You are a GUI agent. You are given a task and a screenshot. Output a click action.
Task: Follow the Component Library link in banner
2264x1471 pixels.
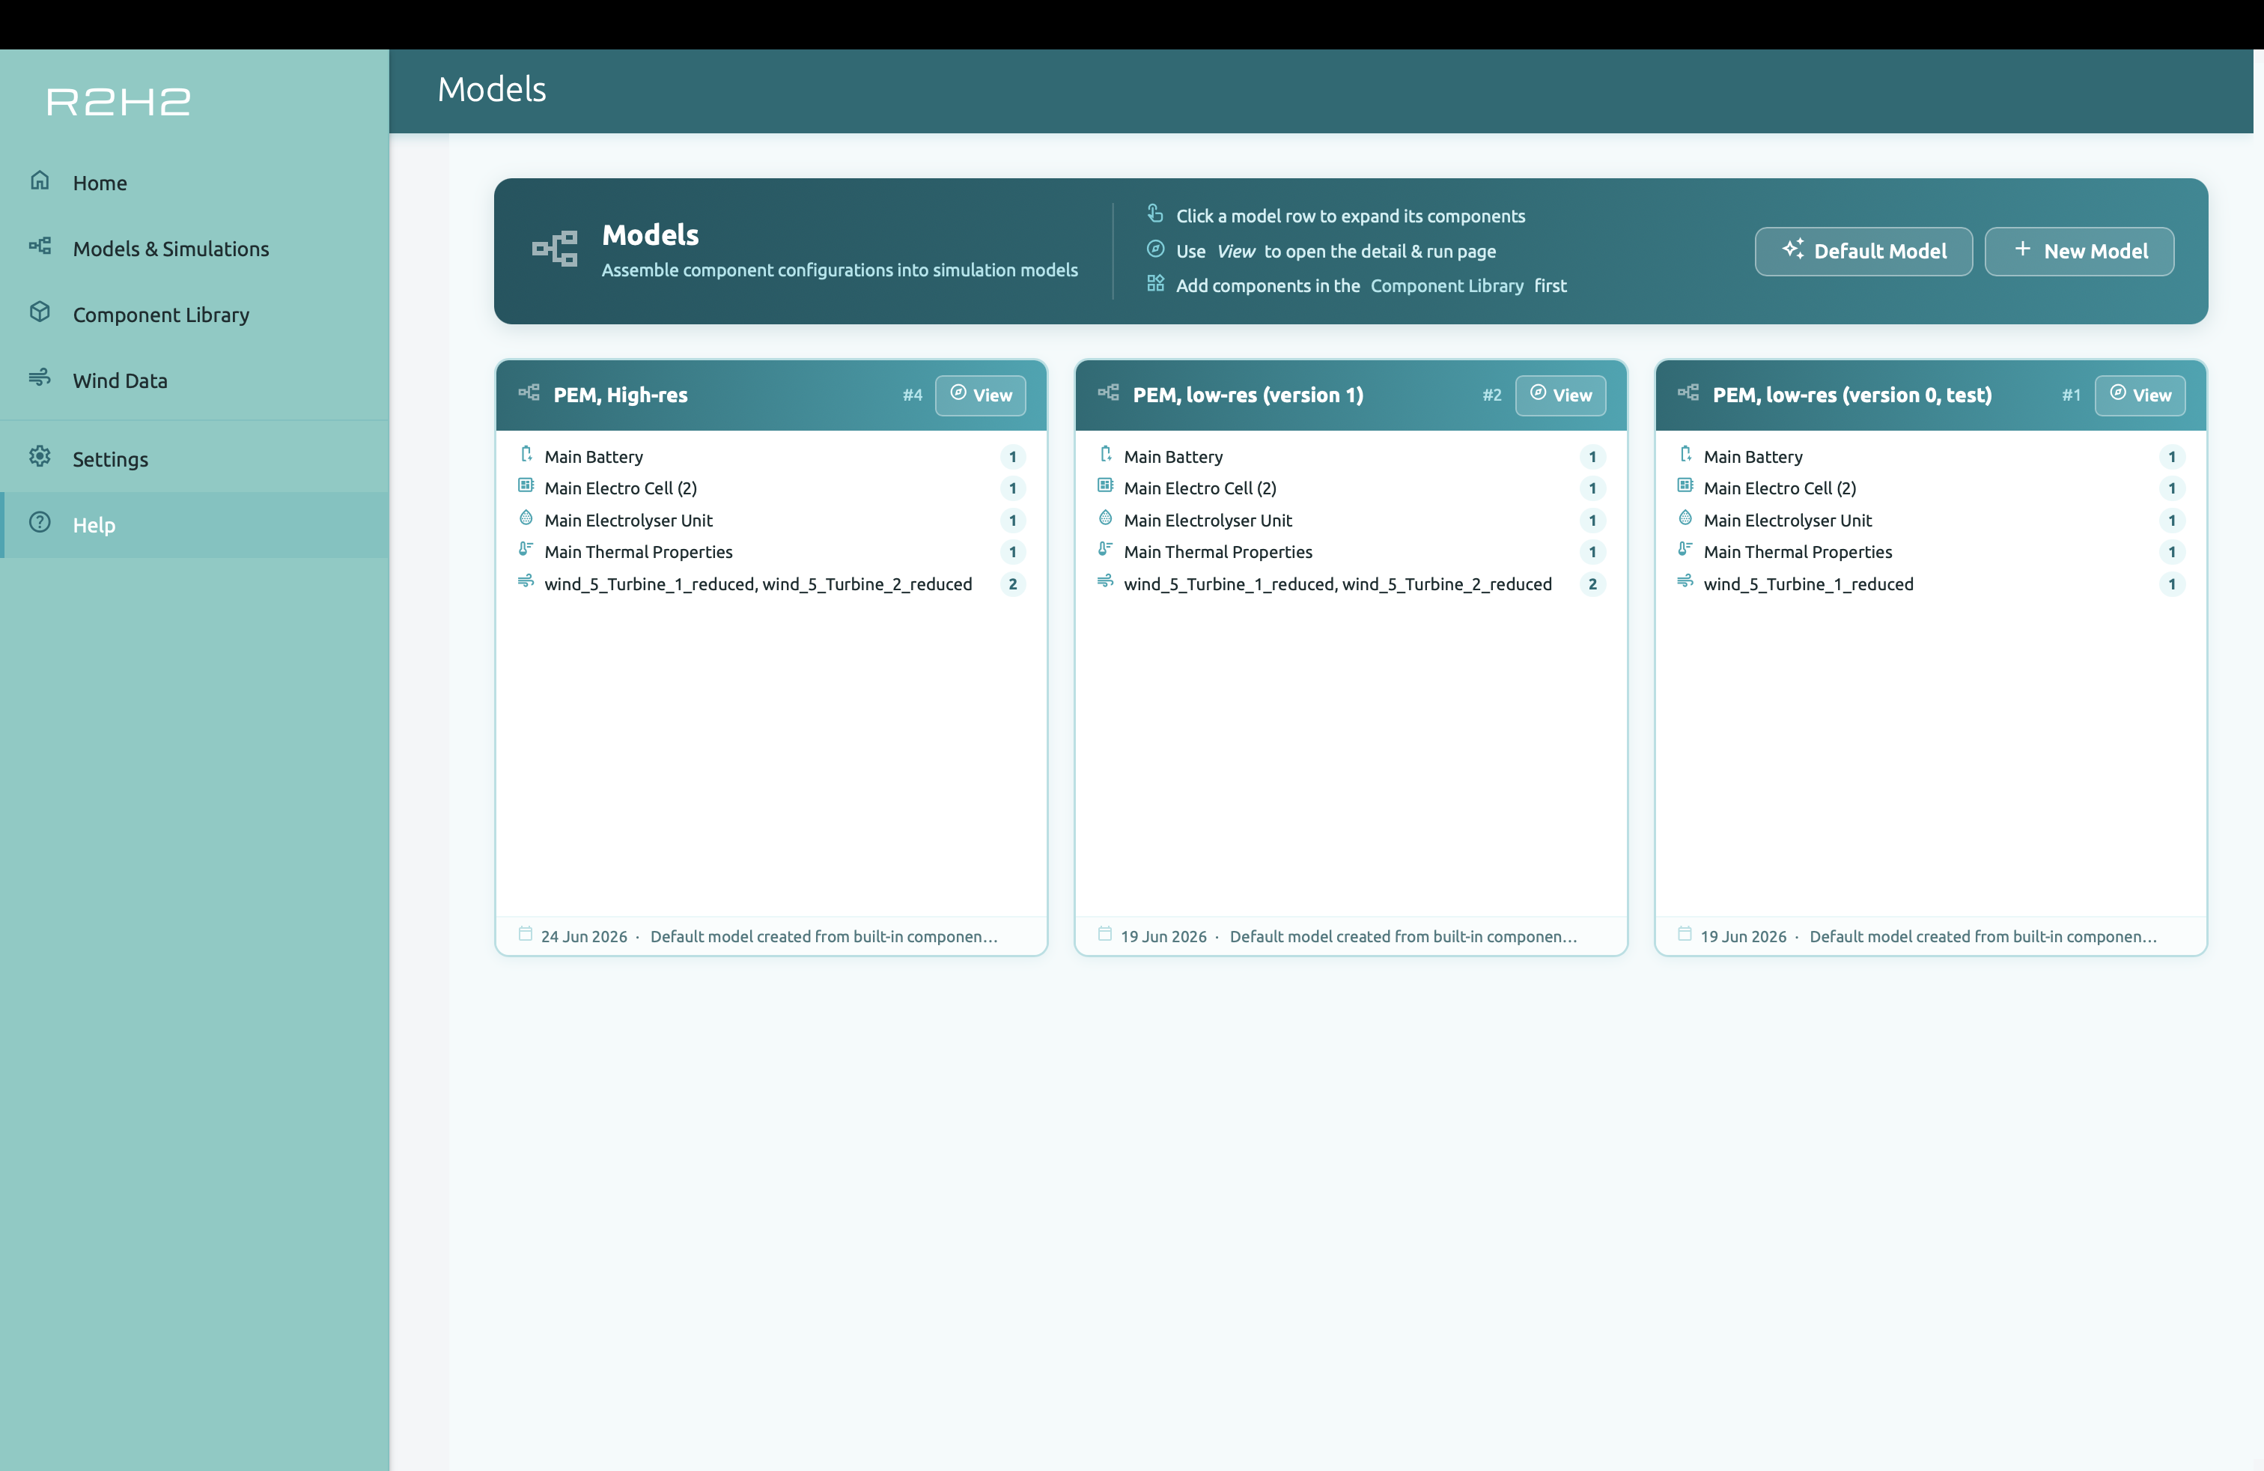[1447, 285]
